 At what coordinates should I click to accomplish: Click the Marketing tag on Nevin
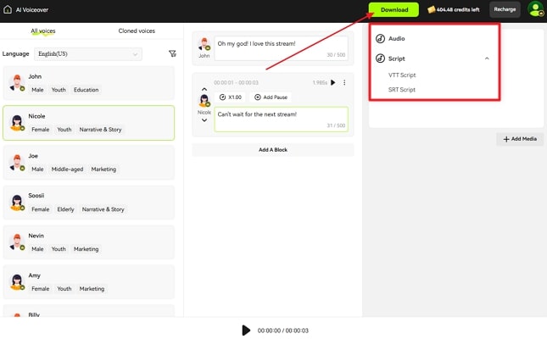pos(86,249)
